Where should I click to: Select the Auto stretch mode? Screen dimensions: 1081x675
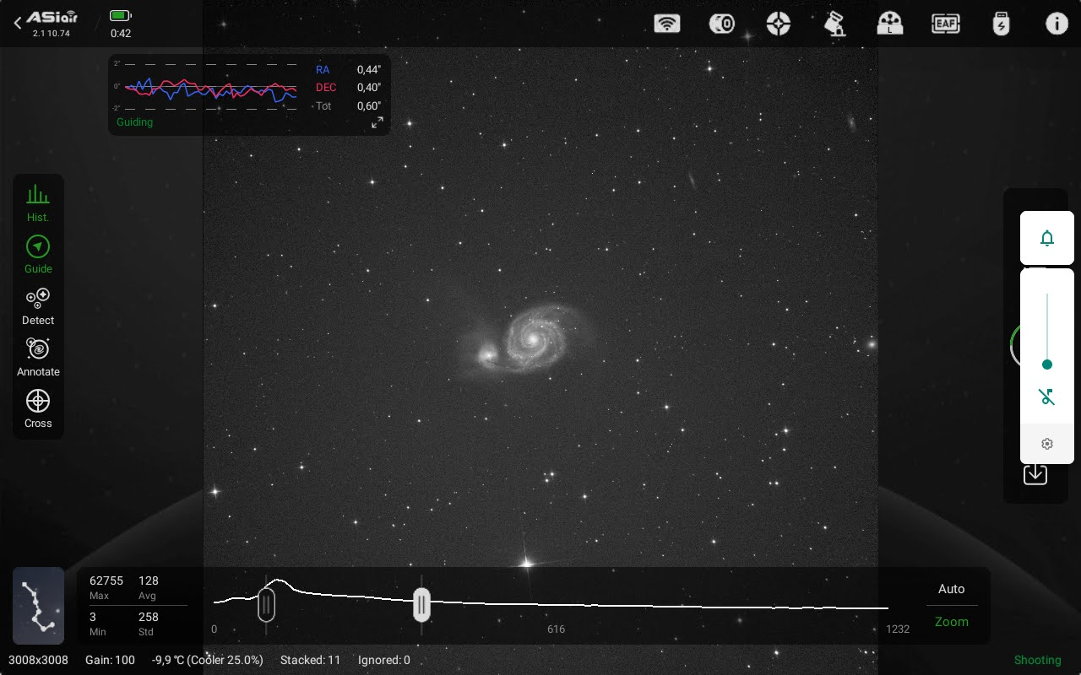[951, 589]
